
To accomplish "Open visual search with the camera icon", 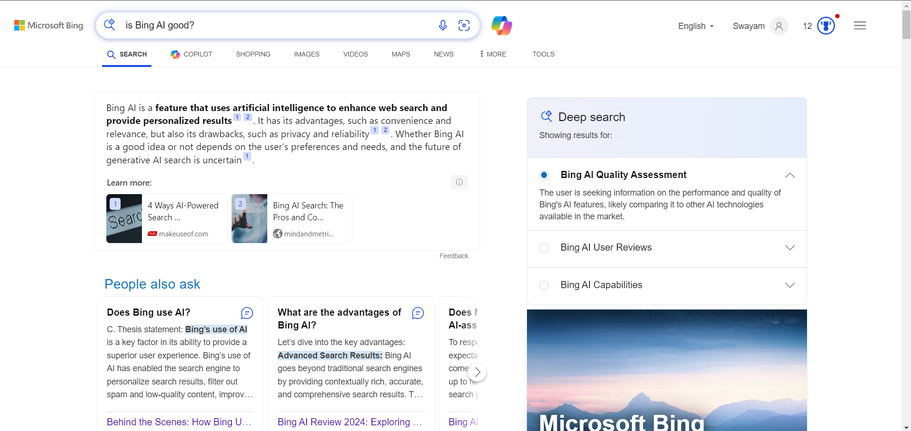I will pos(464,25).
